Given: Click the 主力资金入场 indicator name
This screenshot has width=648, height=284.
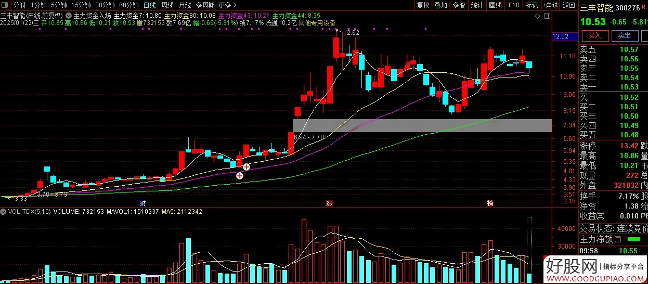Looking at the screenshot, I should [92, 16].
